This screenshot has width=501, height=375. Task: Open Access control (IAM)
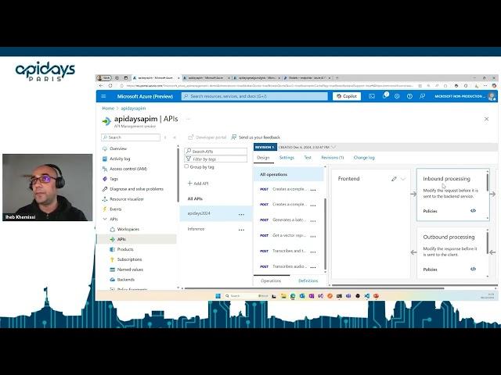pos(128,169)
